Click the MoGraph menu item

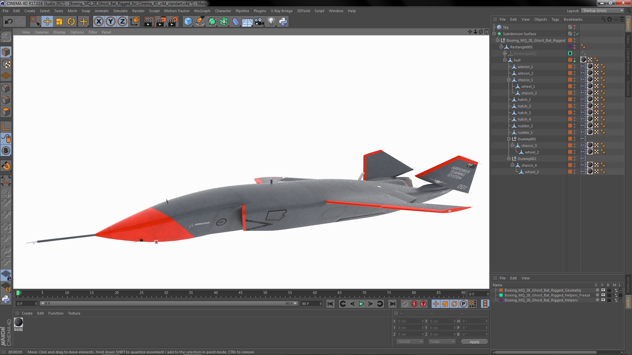(202, 11)
